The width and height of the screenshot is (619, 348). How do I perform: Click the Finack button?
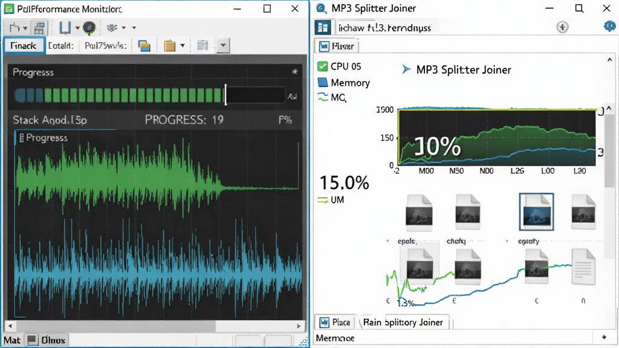24,46
